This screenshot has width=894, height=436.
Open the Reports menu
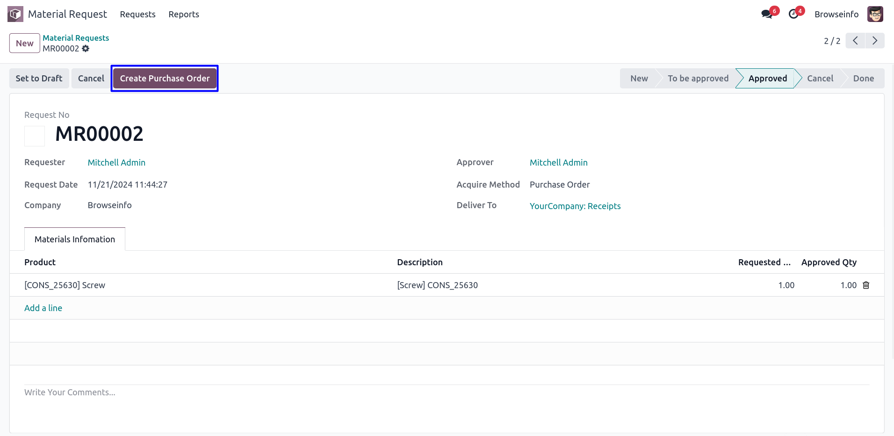point(184,15)
